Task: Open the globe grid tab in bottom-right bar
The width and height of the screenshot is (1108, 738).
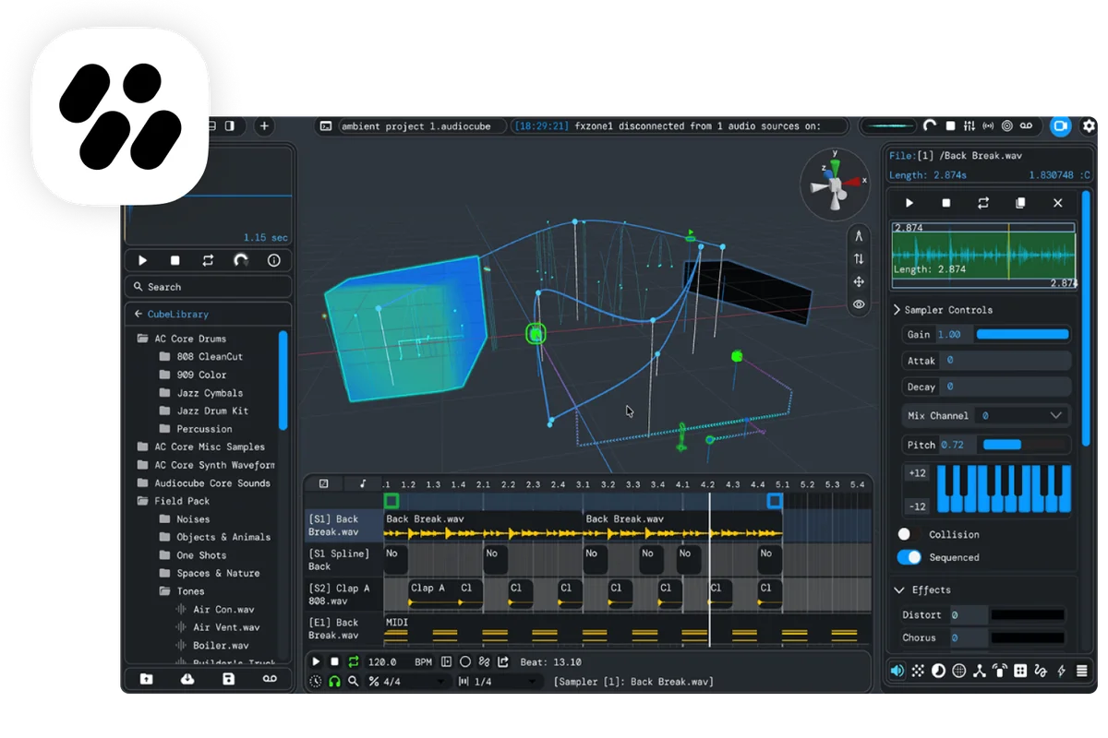Action: tap(958, 671)
